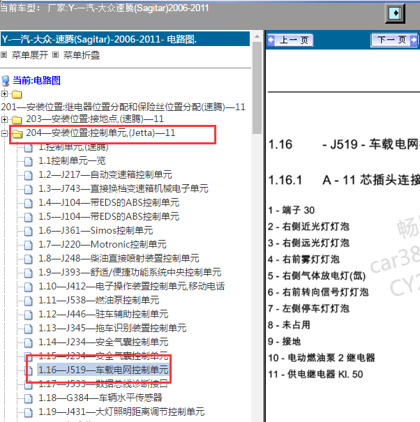Select 1.16—J519—车载电网控制单元
The width and height of the screenshot is (420, 422).
[x=103, y=370]
